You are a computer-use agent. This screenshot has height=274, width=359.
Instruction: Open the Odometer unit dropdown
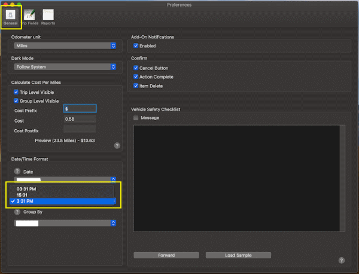pyautogui.click(x=65, y=45)
